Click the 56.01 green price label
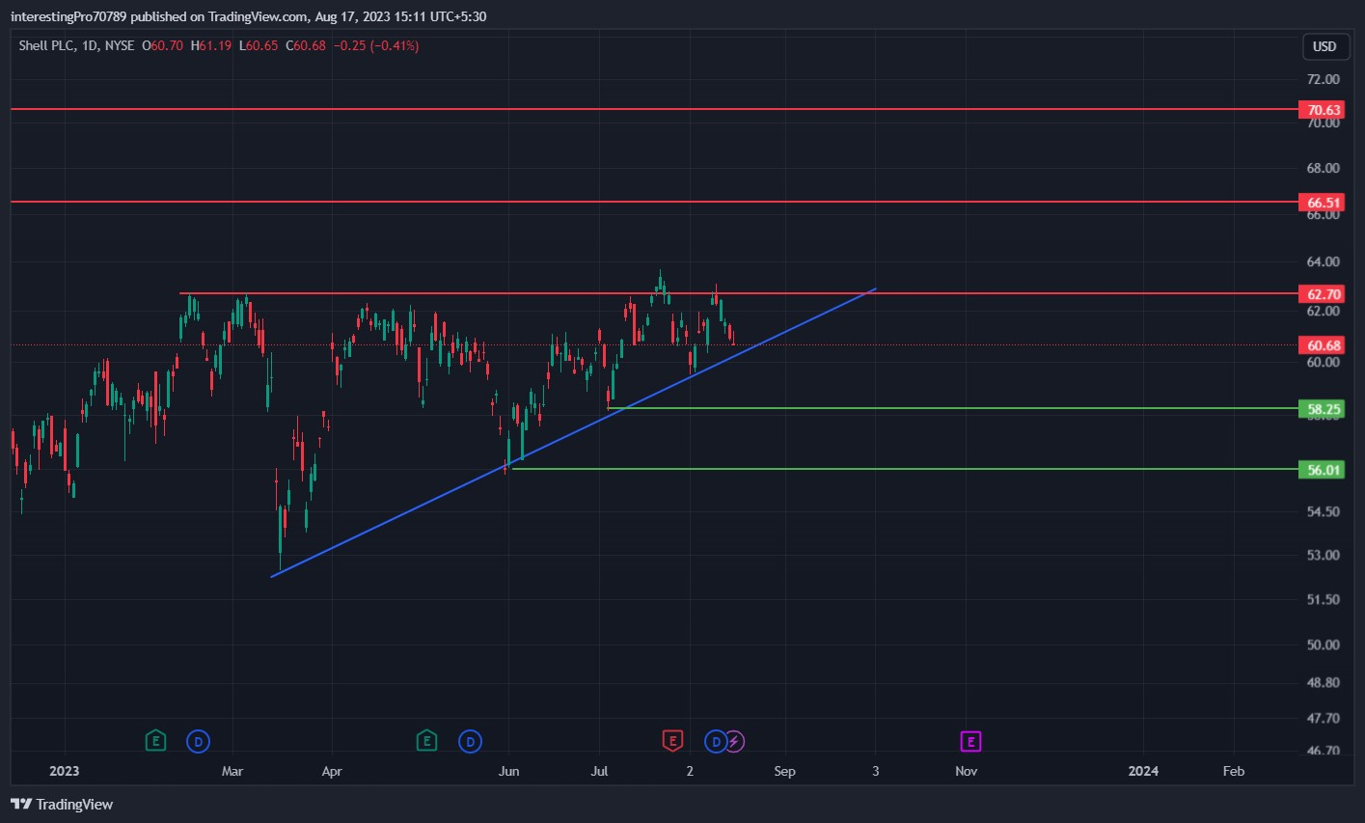This screenshot has height=823, width=1365. point(1321,470)
